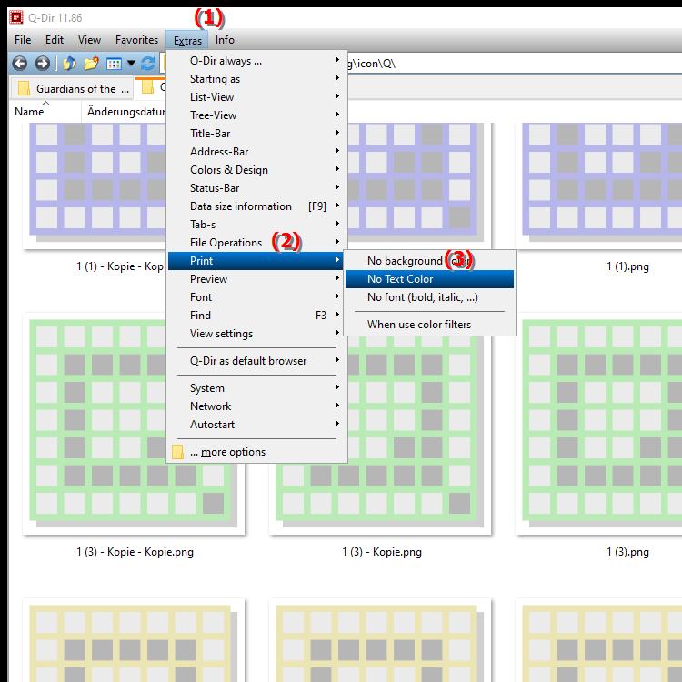
Task: Toggle 'No Text Color' print option
Action: coord(429,279)
